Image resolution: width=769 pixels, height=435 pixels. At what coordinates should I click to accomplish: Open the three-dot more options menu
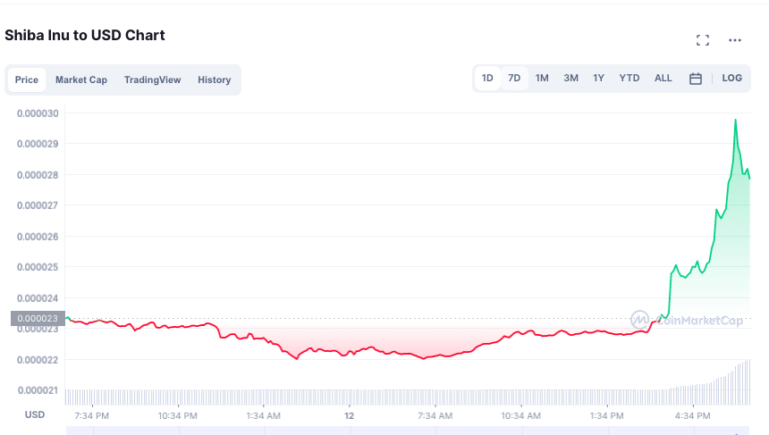(735, 40)
